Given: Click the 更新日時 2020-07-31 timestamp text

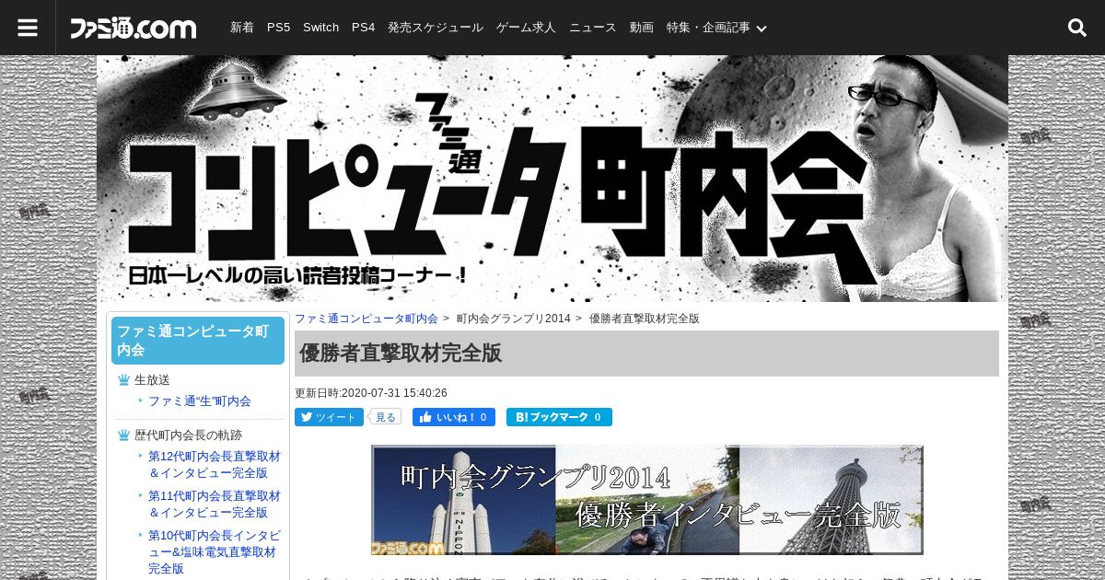Looking at the screenshot, I should [x=371, y=393].
